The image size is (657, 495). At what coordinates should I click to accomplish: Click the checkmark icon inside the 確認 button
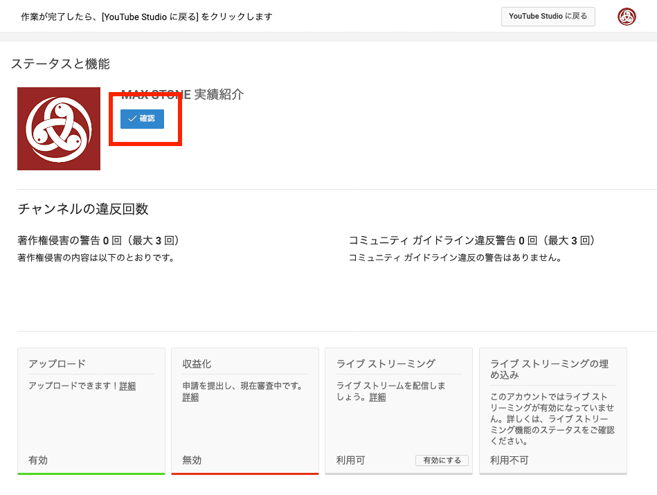[x=133, y=119]
